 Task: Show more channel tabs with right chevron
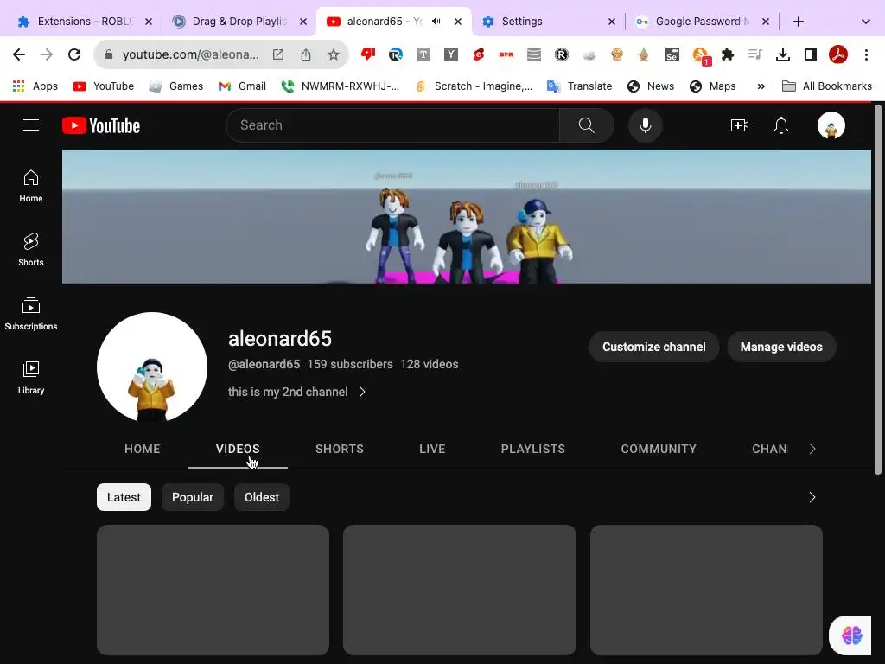(812, 449)
